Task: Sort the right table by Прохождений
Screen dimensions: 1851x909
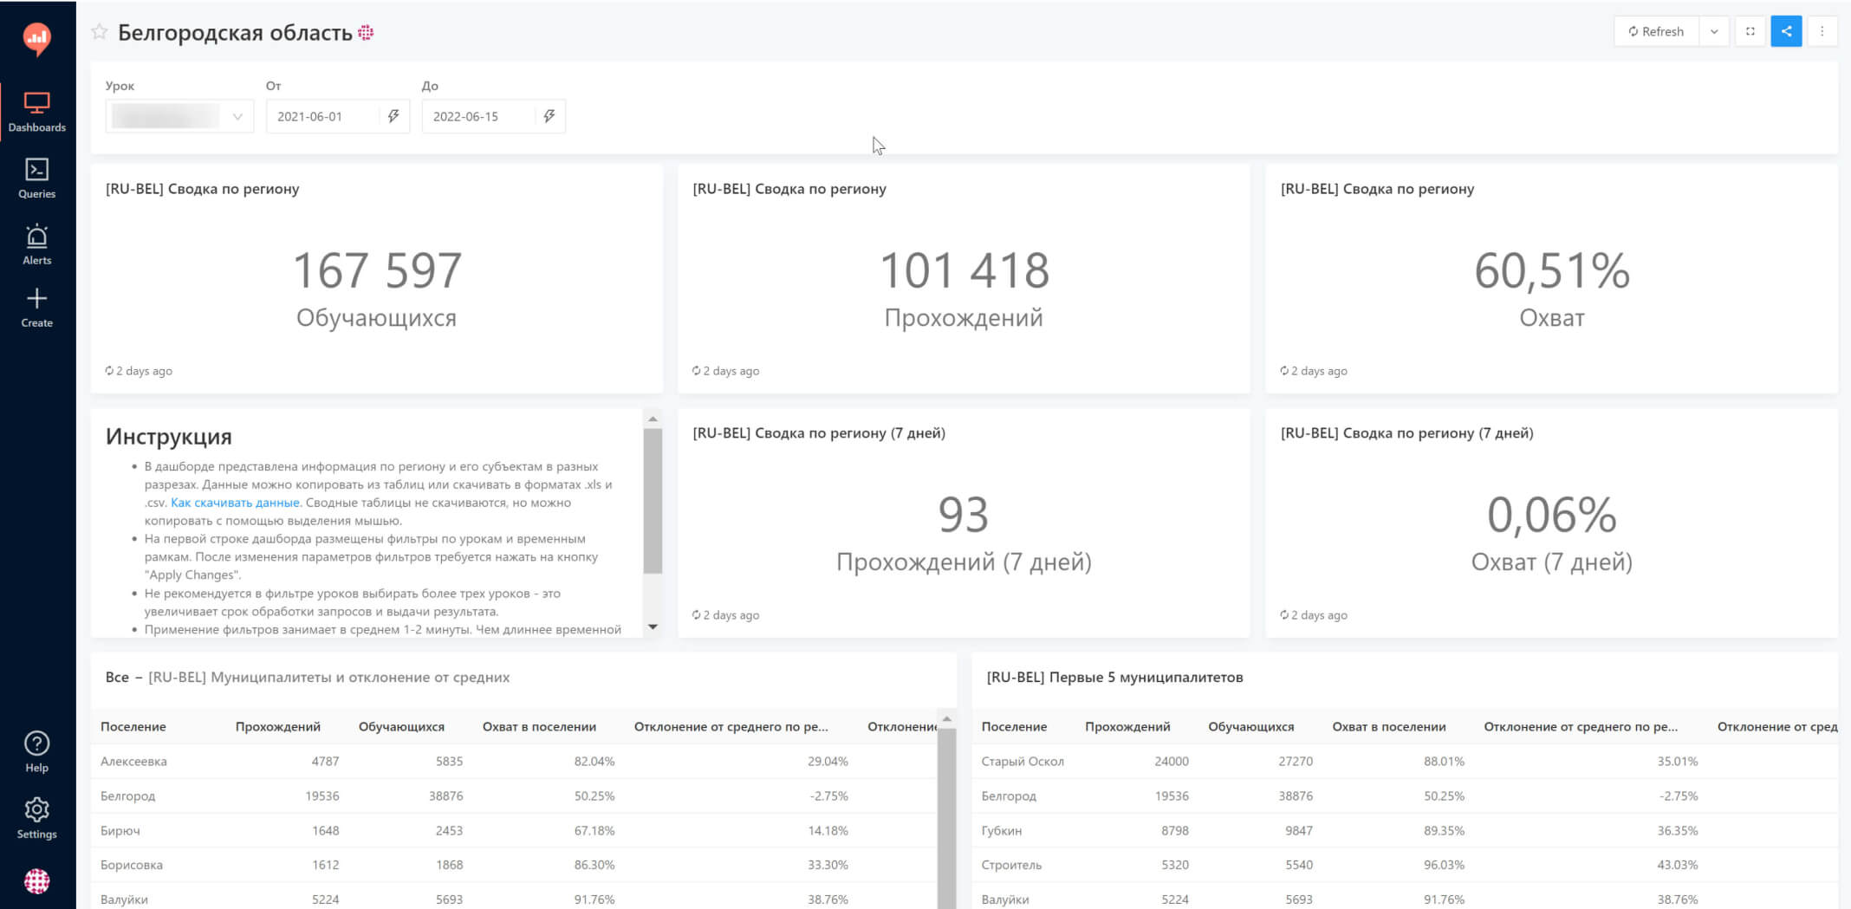Action: (x=1127, y=726)
